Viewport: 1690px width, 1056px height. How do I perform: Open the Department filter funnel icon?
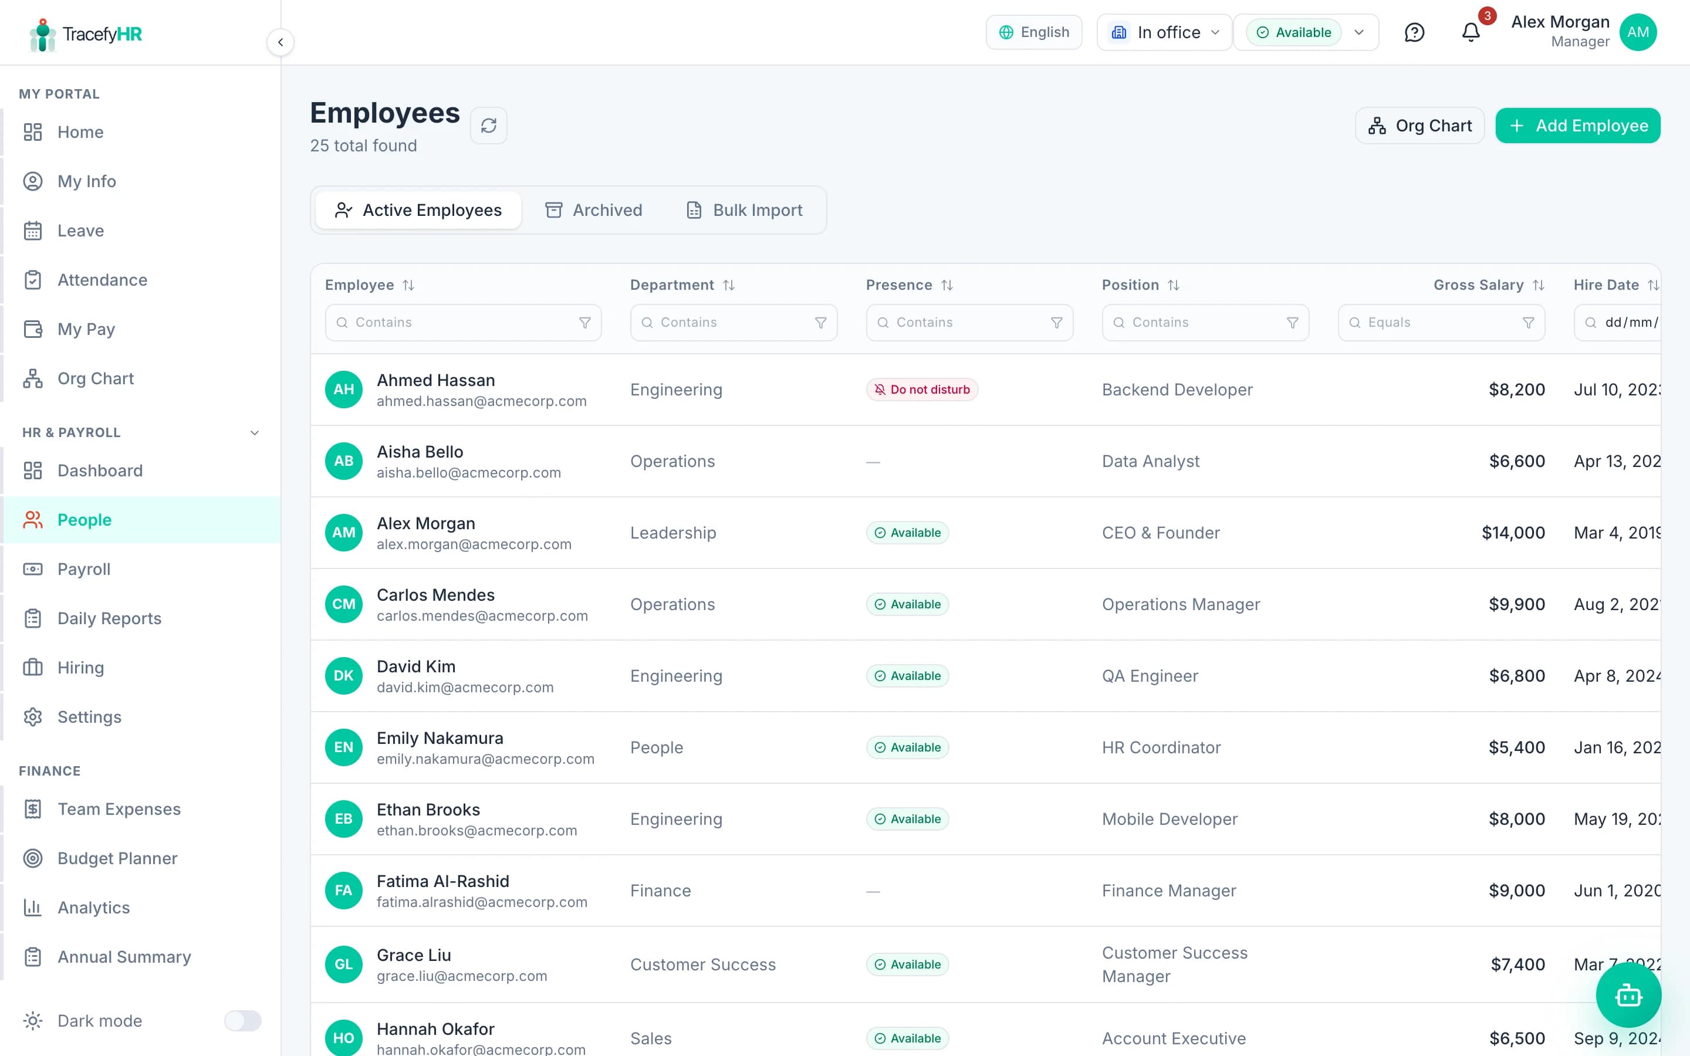[x=820, y=323]
